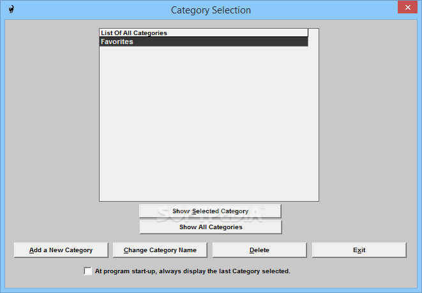This screenshot has width=422, height=293.
Task: Open Change Category Name
Action: [x=160, y=250]
